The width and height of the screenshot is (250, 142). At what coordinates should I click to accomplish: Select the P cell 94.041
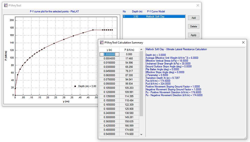tap(129, 80)
